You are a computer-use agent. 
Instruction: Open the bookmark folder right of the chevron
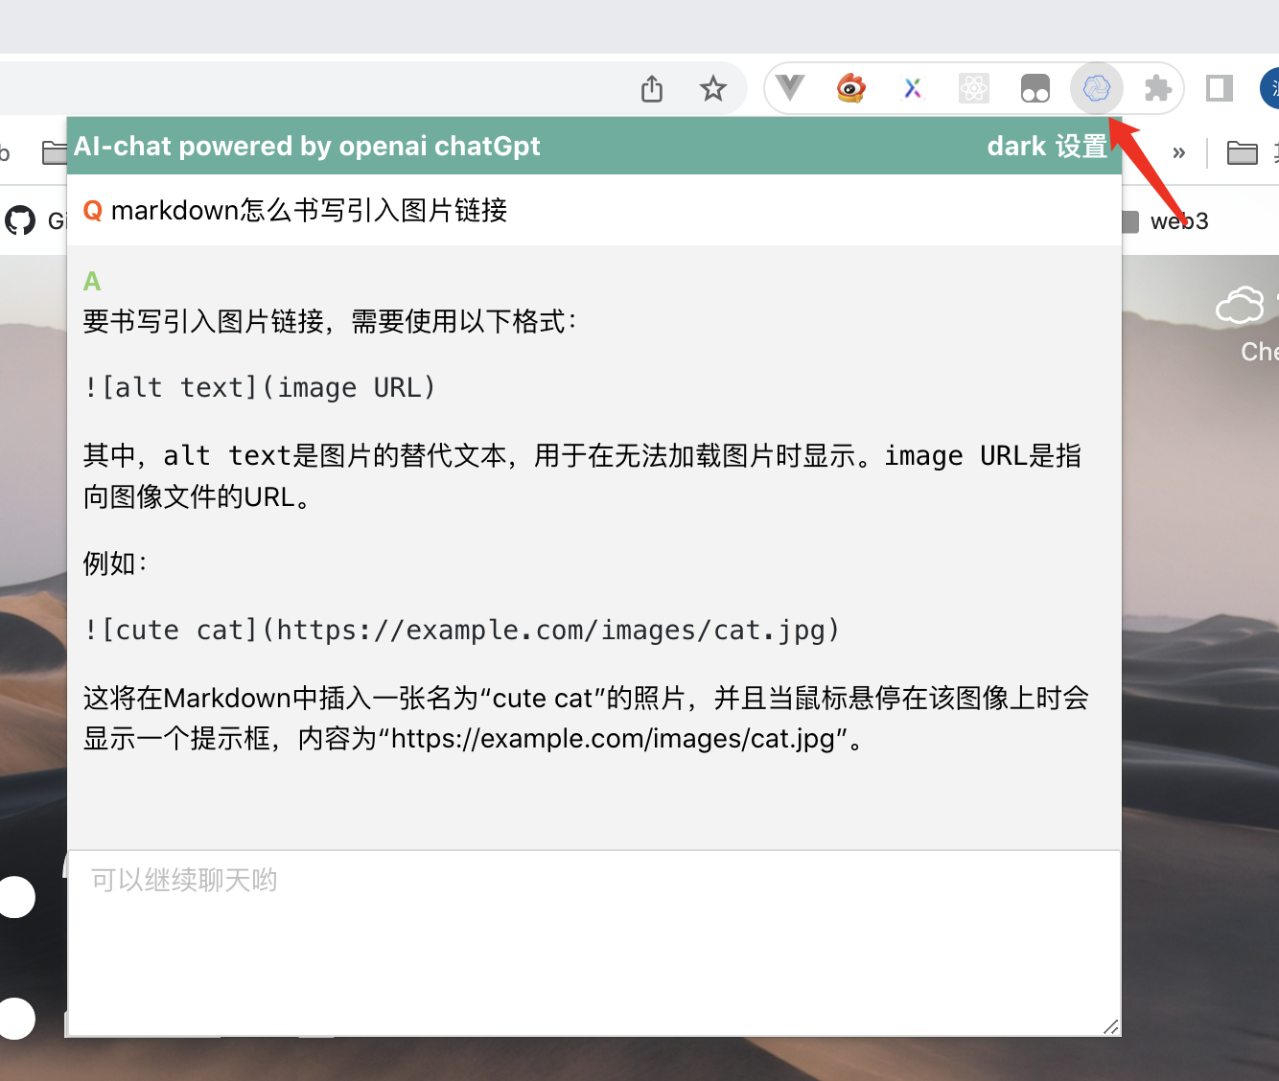(1243, 152)
